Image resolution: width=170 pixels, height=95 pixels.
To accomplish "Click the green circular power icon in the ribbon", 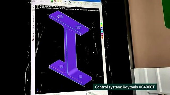I will coord(52,1).
